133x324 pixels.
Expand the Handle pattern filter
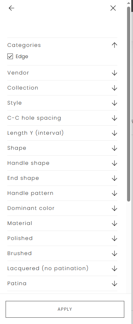62,193
